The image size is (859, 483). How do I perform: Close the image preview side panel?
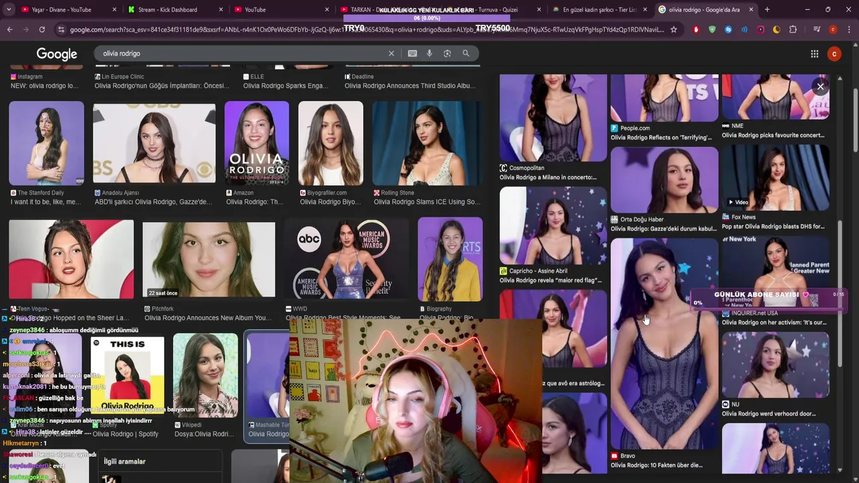tap(820, 87)
